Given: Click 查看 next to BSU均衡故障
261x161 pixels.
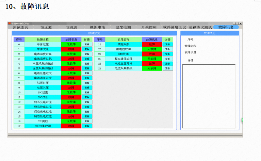Looking at the screenshot, I should (87, 126).
